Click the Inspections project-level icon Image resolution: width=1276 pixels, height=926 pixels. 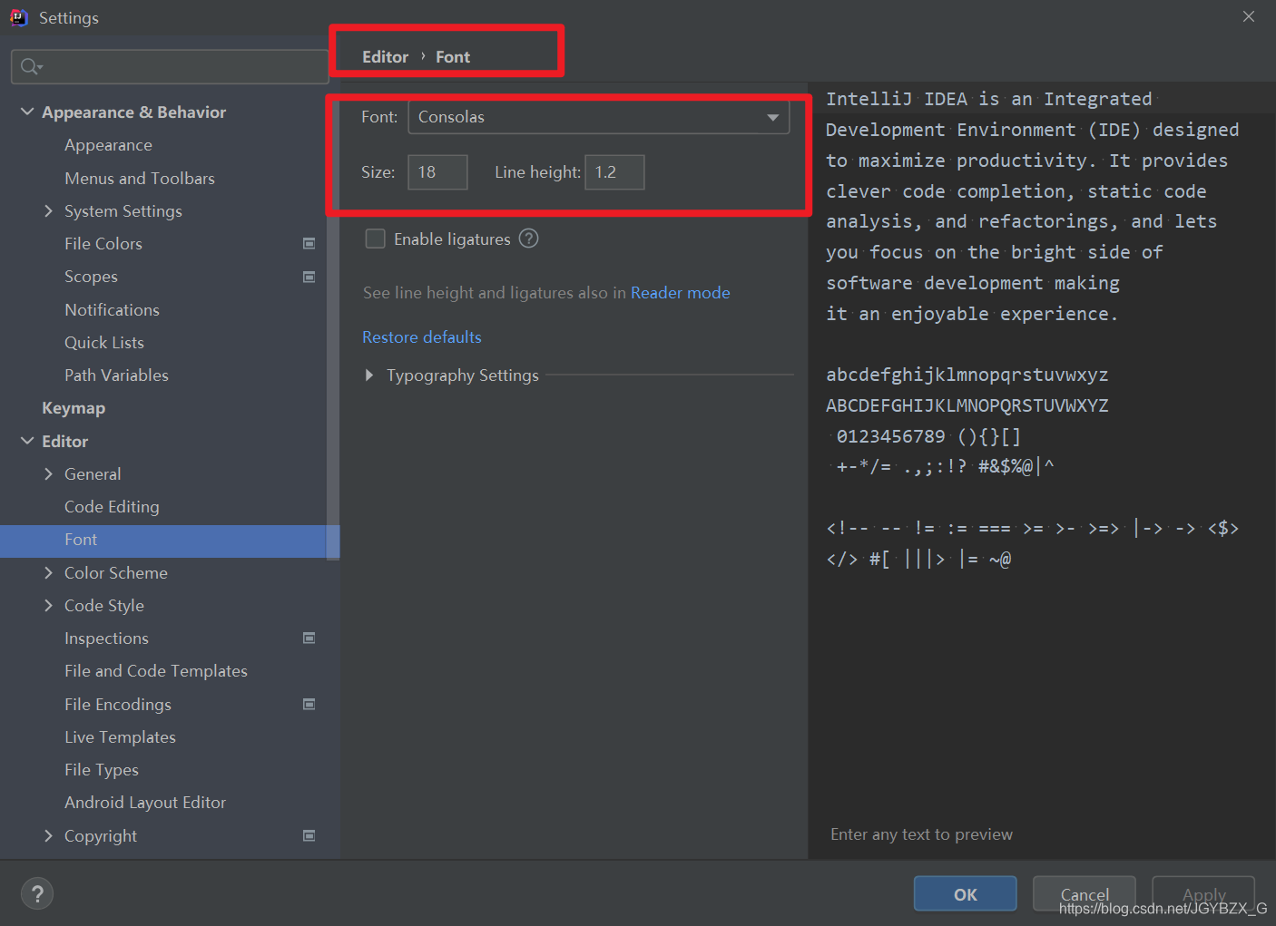point(309,638)
